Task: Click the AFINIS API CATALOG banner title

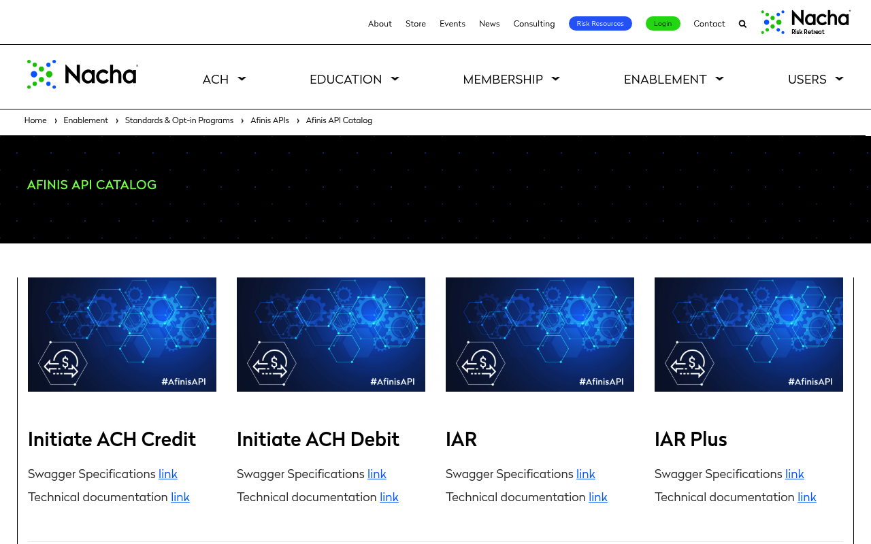Action: [x=92, y=185]
